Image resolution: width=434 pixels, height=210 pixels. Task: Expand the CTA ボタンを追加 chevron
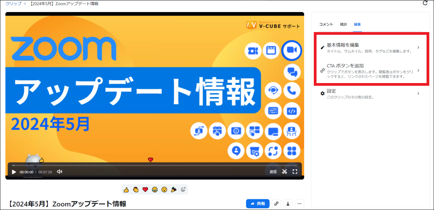[x=418, y=71]
